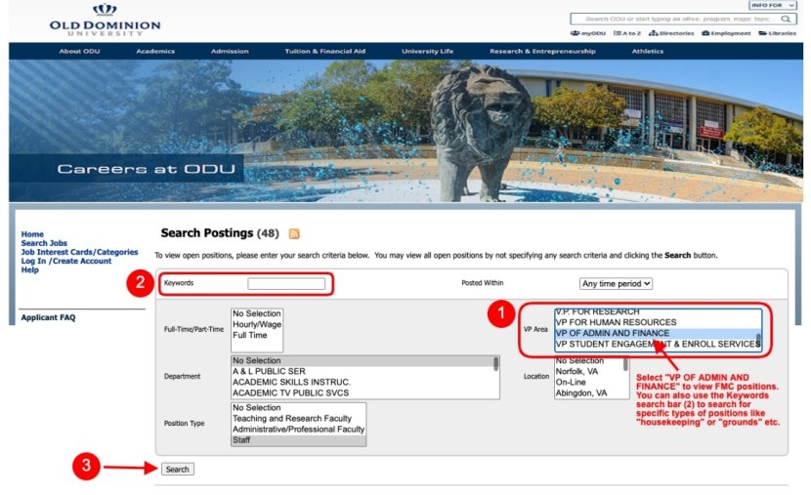Click the RSS feed icon beside Search Postings
The width and height of the screenshot is (811, 495).
tap(294, 234)
